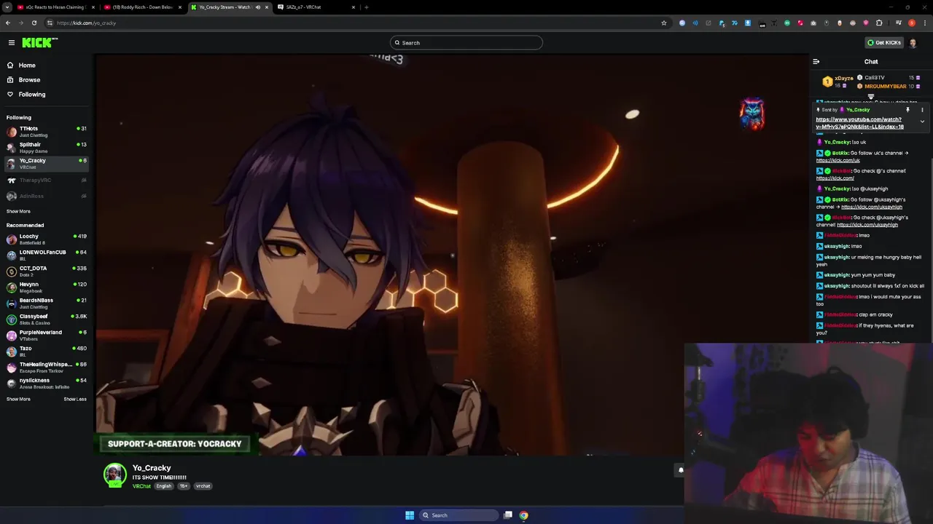
Task: Click Yo_Cracky streamer avatar
Action: [x=114, y=475]
